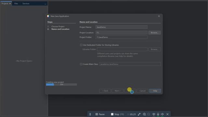The width and height of the screenshot is (208, 117).
Task: Click the Next button
Action: tap(118, 91)
